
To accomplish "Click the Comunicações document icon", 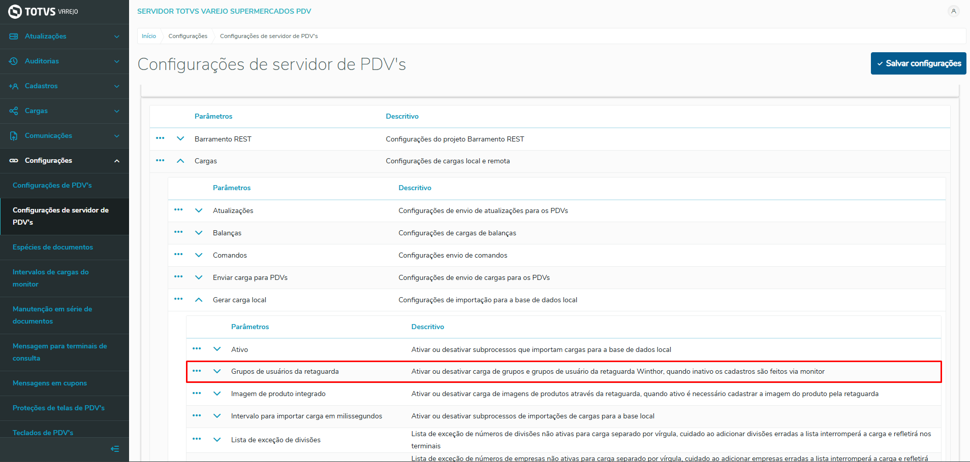I will pyautogui.click(x=14, y=136).
